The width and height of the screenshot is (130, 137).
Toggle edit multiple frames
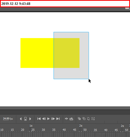click(x=88, y=119)
